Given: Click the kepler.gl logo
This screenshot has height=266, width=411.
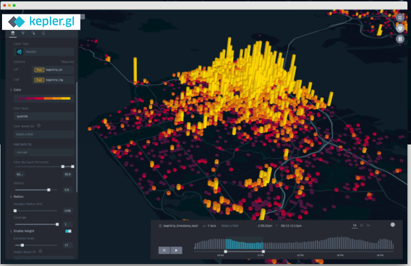Looking at the screenshot, I should coord(41,22).
